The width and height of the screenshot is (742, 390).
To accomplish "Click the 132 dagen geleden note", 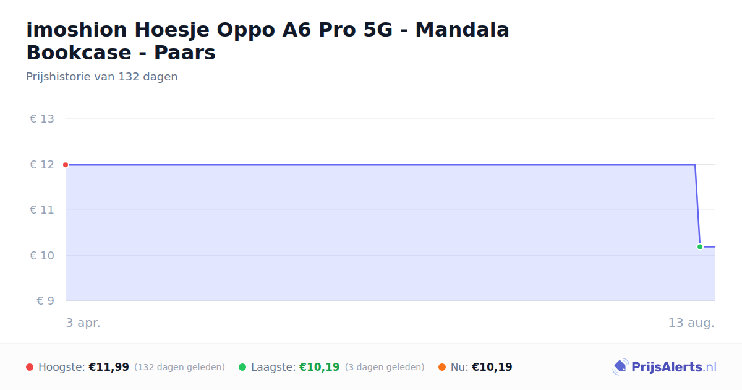I will pyautogui.click(x=179, y=367).
